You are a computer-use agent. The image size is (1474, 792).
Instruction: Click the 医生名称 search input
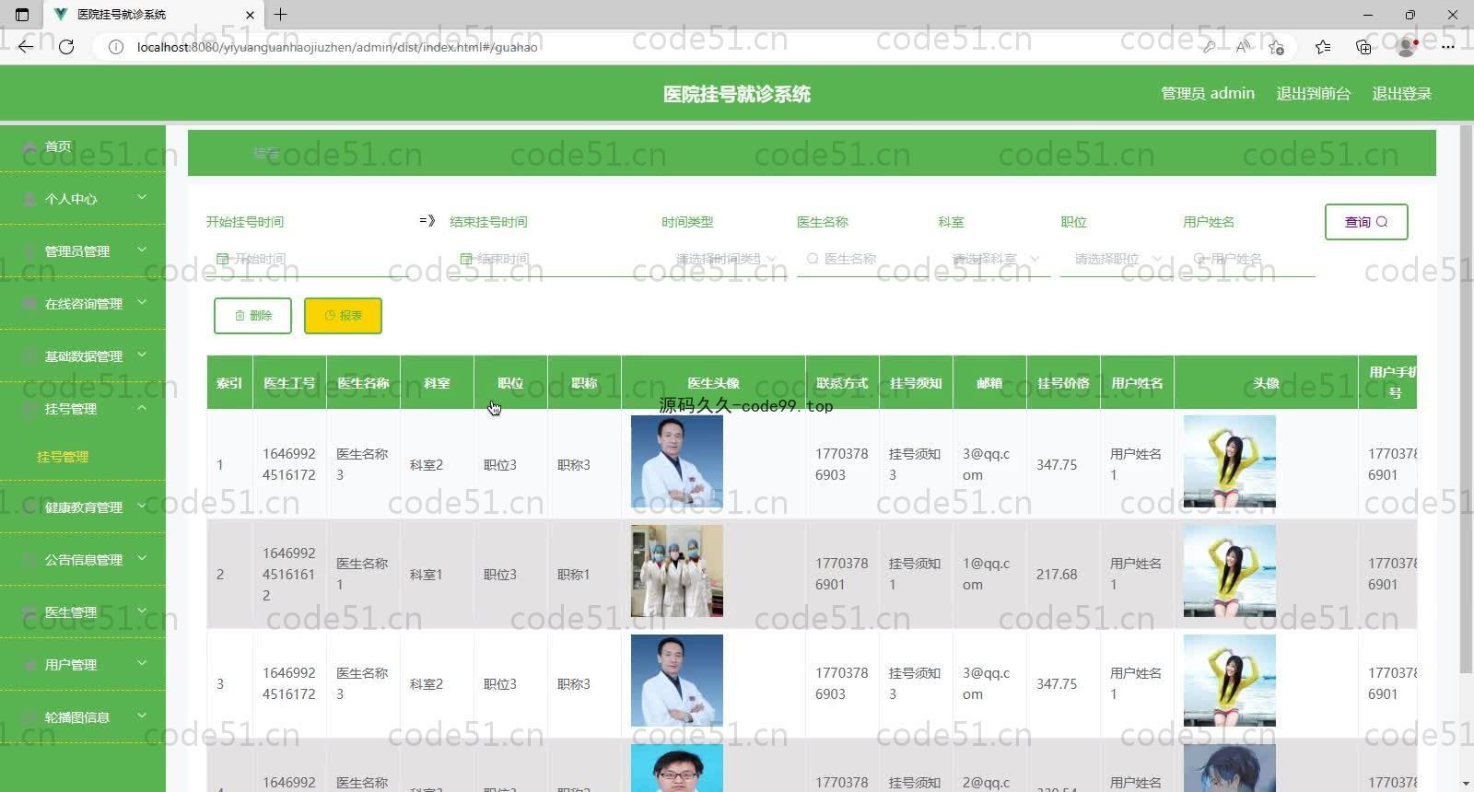(862, 259)
